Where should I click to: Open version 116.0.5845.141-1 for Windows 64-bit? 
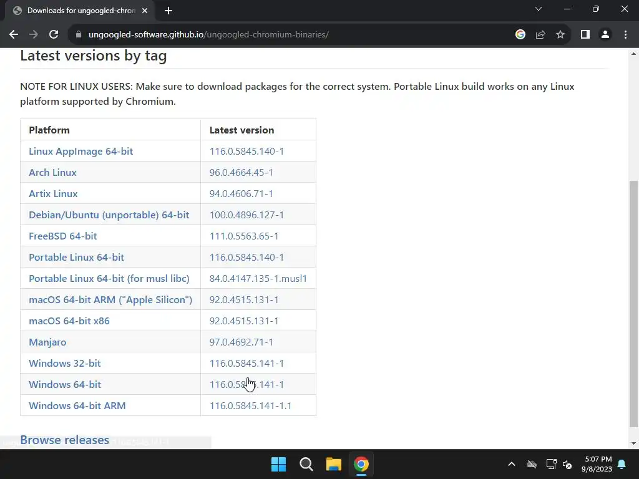246,384
